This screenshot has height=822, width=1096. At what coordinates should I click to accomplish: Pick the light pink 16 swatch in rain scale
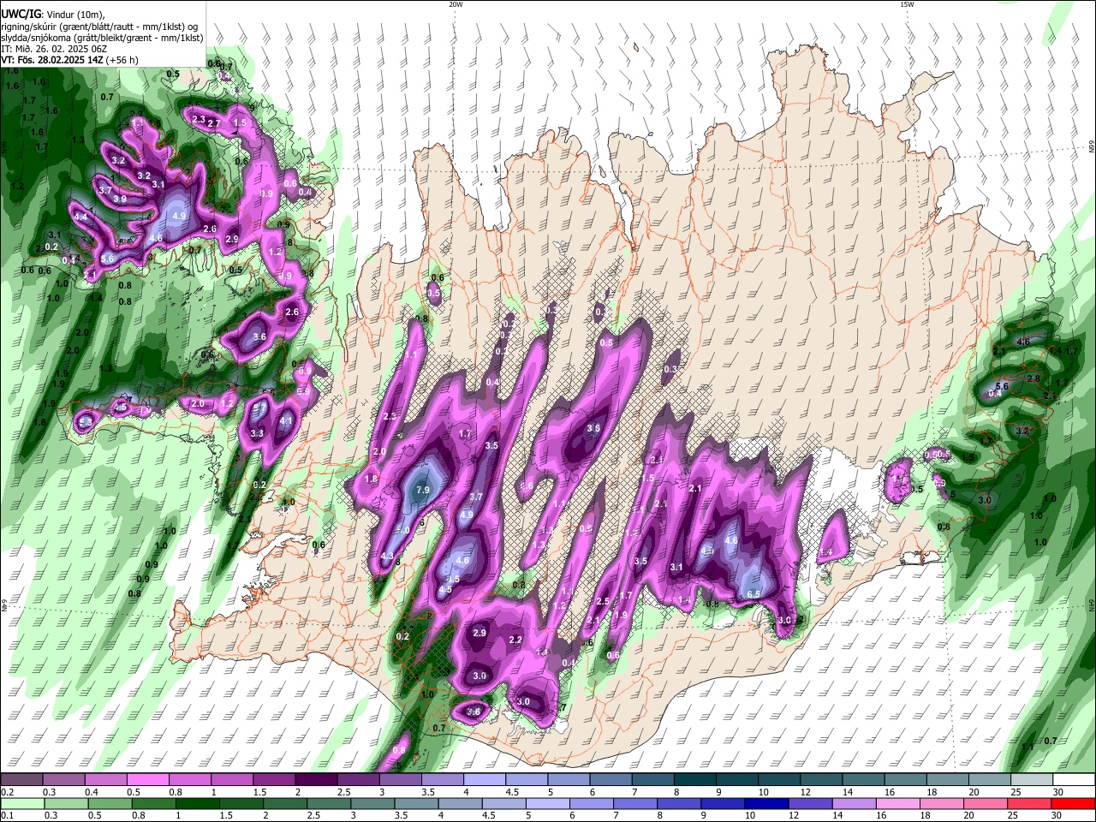[897, 803]
